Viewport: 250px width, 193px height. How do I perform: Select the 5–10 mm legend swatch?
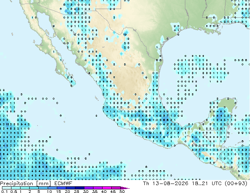coord(43,188)
